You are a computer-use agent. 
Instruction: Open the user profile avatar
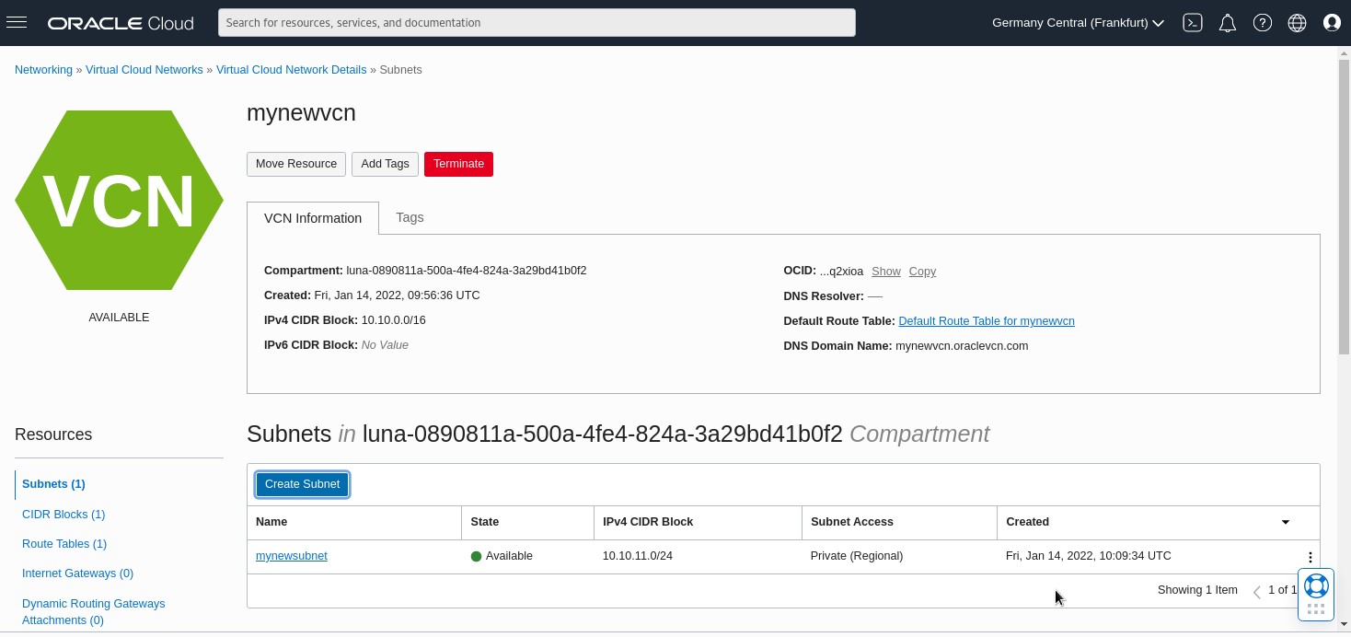pos(1332,22)
